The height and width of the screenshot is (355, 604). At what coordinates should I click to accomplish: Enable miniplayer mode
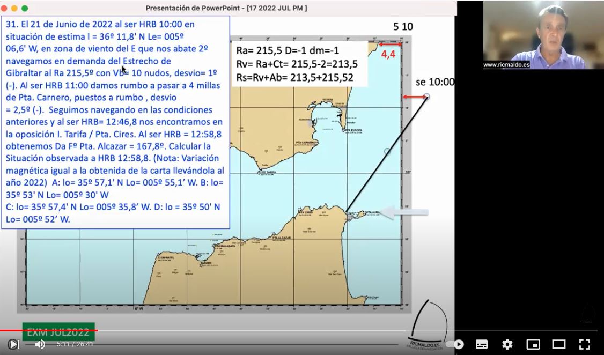click(x=533, y=344)
